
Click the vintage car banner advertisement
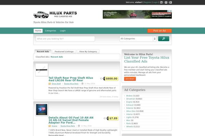137,14
